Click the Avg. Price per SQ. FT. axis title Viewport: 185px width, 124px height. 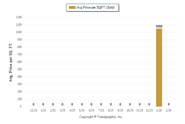click(x=11, y=62)
